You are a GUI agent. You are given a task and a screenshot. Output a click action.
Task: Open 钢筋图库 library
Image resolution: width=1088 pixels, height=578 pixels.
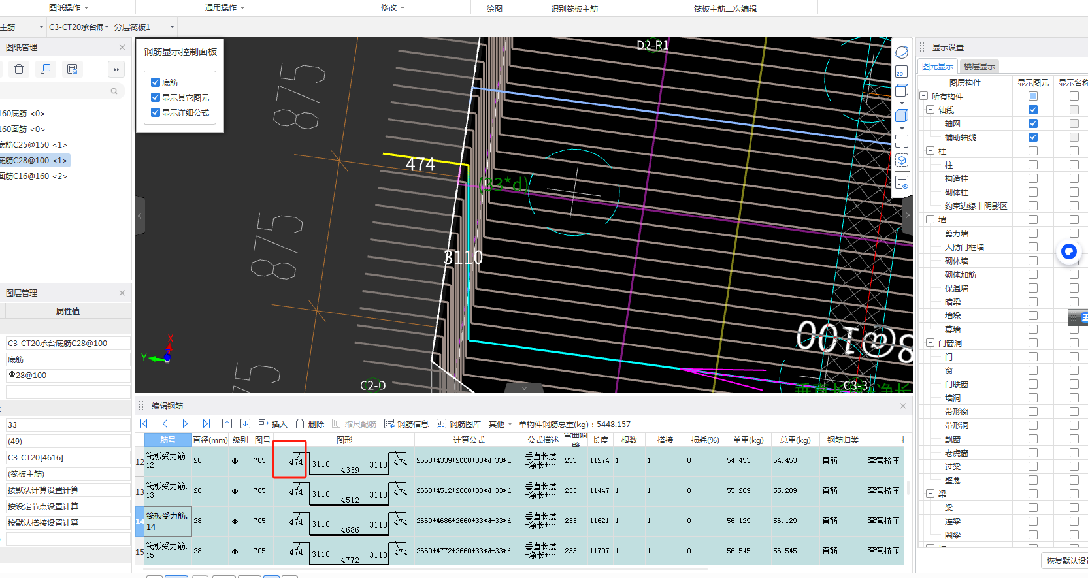pos(459,424)
